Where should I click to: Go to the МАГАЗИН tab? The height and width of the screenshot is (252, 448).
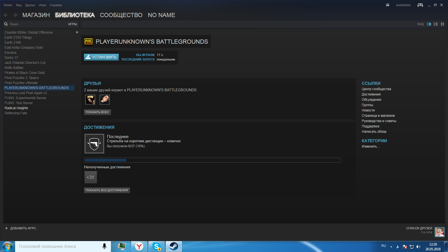tap(36, 15)
